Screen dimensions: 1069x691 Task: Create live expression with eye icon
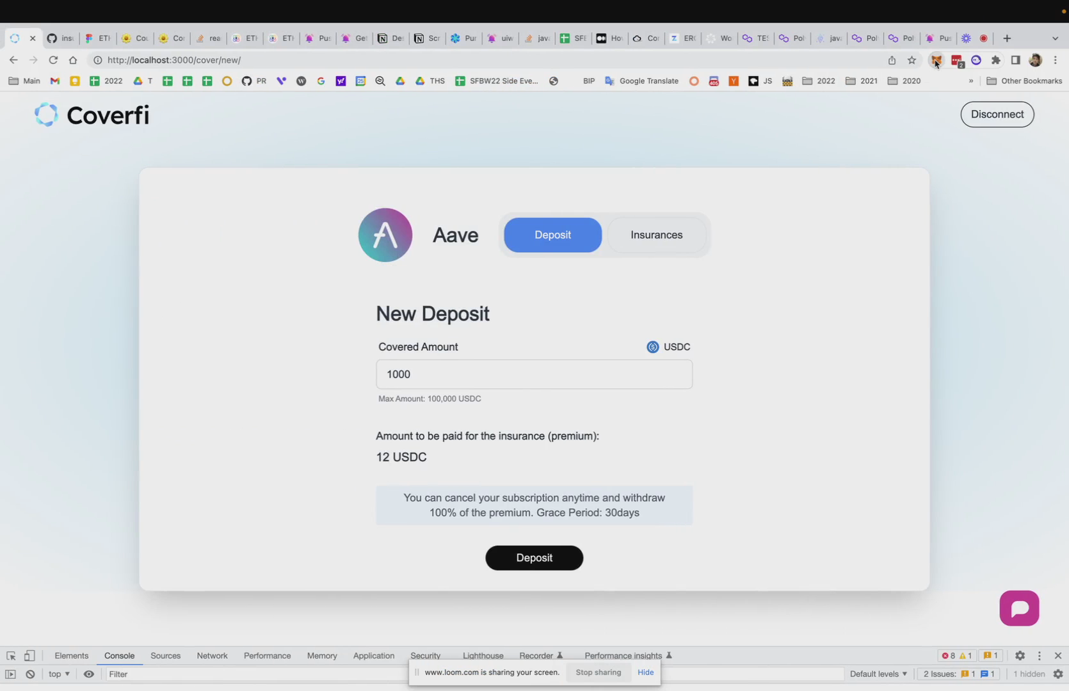[x=89, y=674]
